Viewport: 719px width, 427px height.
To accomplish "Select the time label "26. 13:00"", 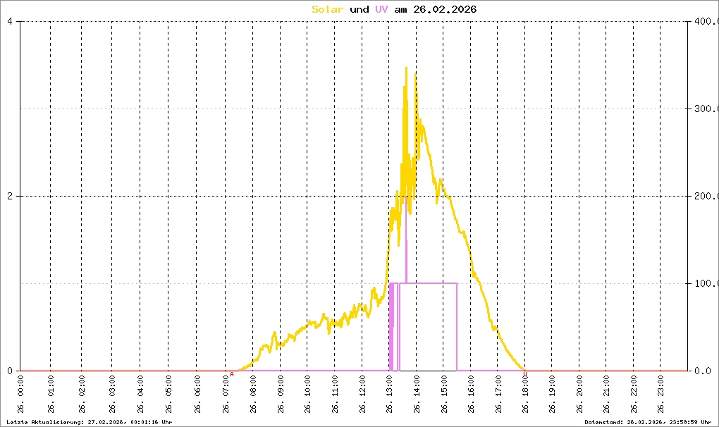I will coord(389,395).
